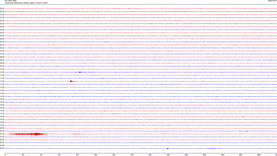Select the 21:00 time row label
Image resolution: width=277 pixels, height=156 pixels.
[x=2, y=134]
